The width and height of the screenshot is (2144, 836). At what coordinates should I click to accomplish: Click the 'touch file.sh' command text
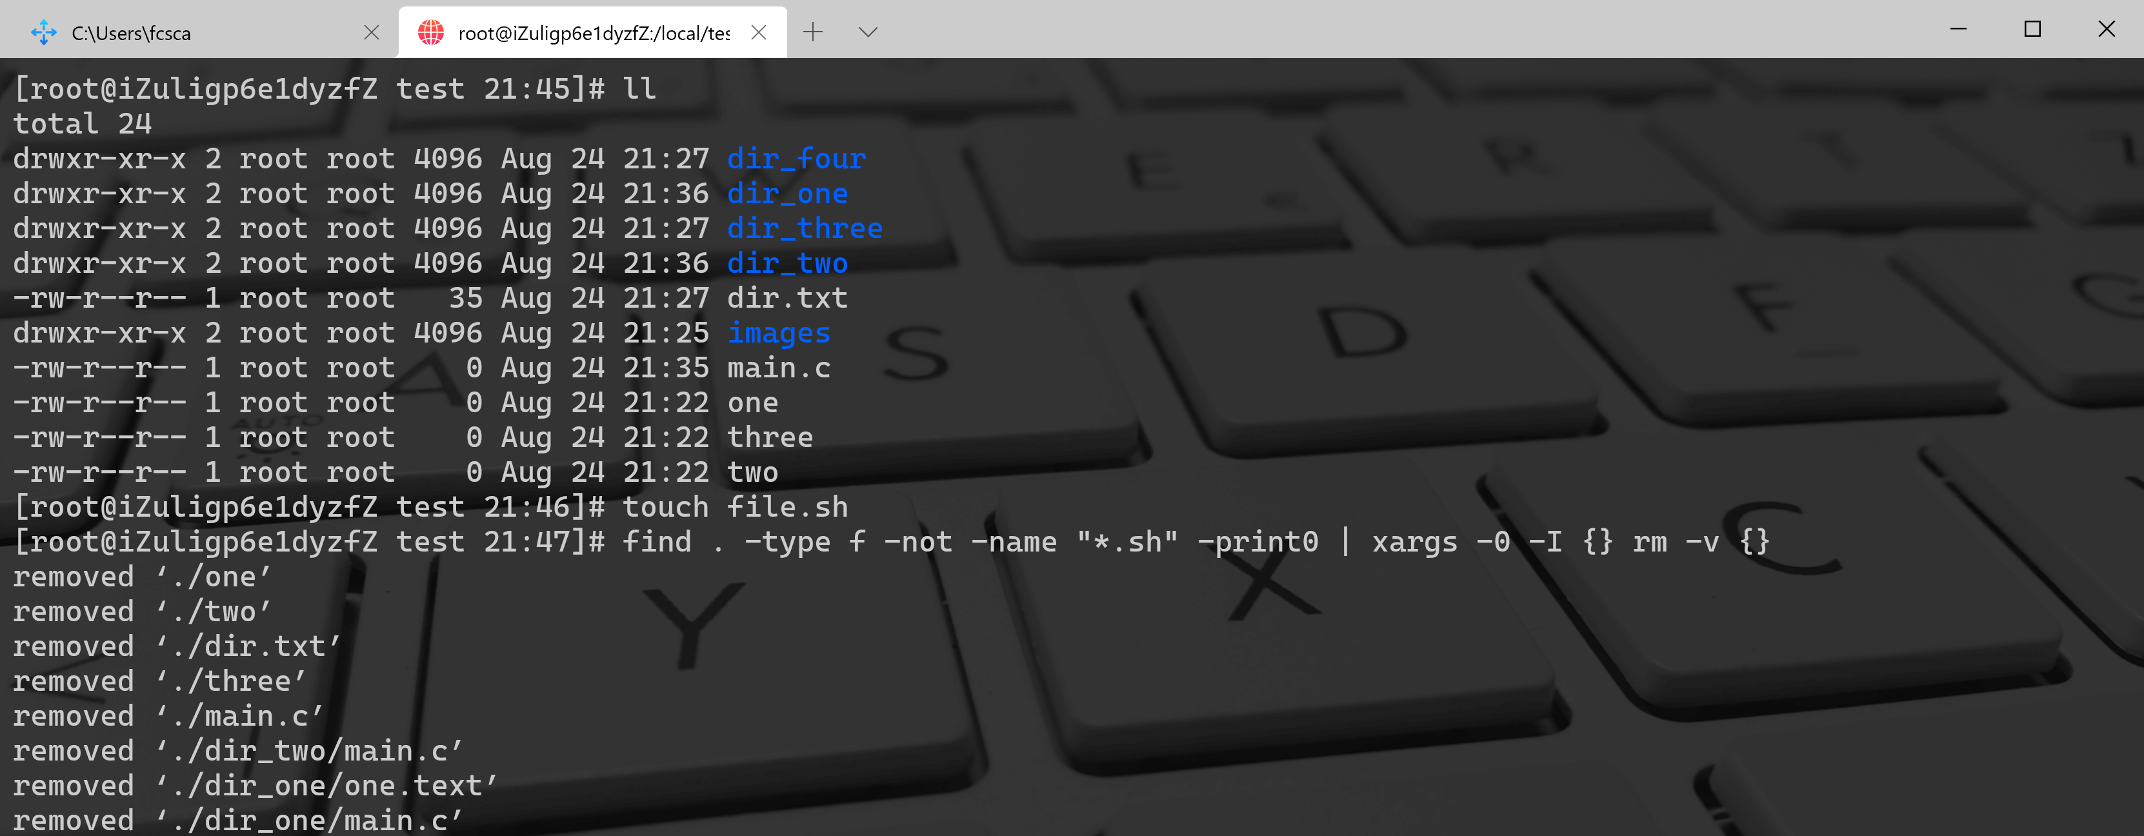[x=734, y=506]
